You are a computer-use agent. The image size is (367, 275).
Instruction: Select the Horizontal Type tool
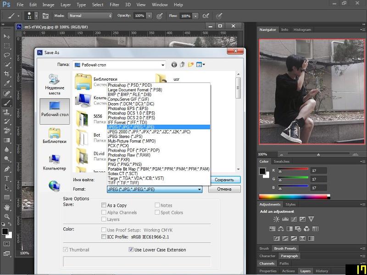click(7, 178)
